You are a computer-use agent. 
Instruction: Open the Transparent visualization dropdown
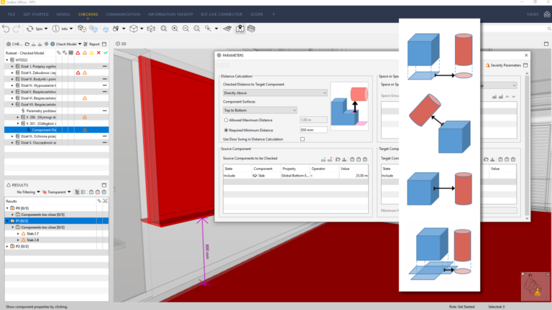(x=57, y=192)
